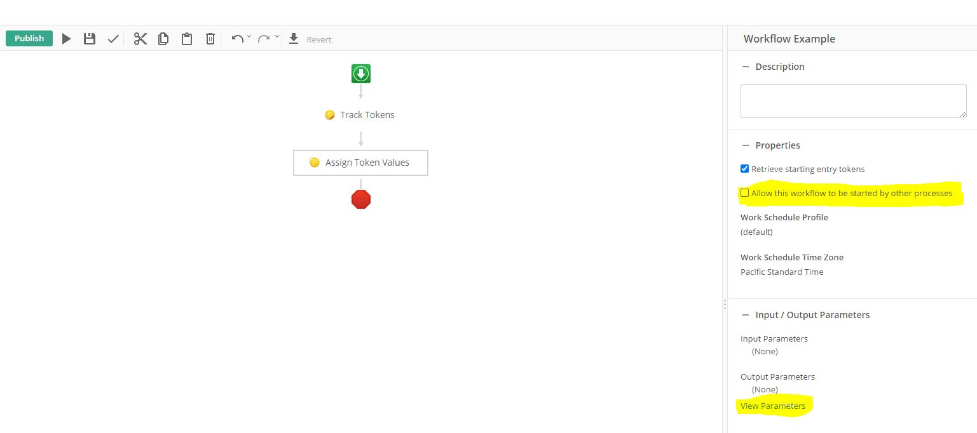
Task: Click the Revert text label
Action: [319, 39]
